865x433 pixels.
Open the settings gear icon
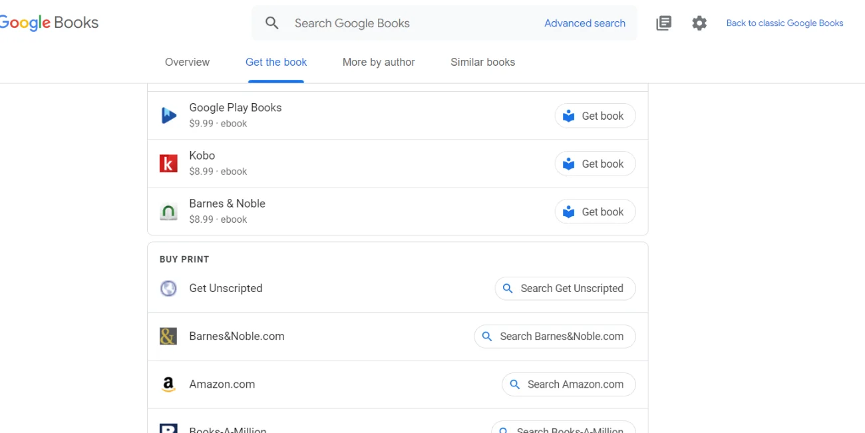tap(699, 23)
